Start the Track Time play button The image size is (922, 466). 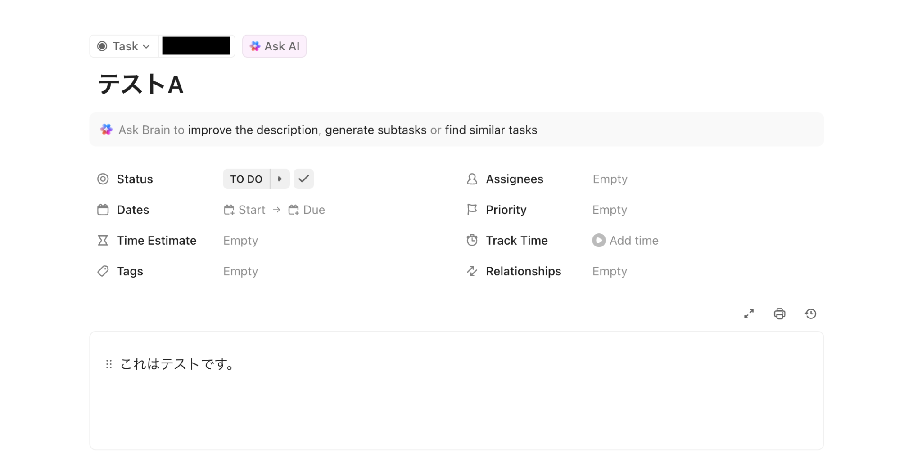click(598, 241)
